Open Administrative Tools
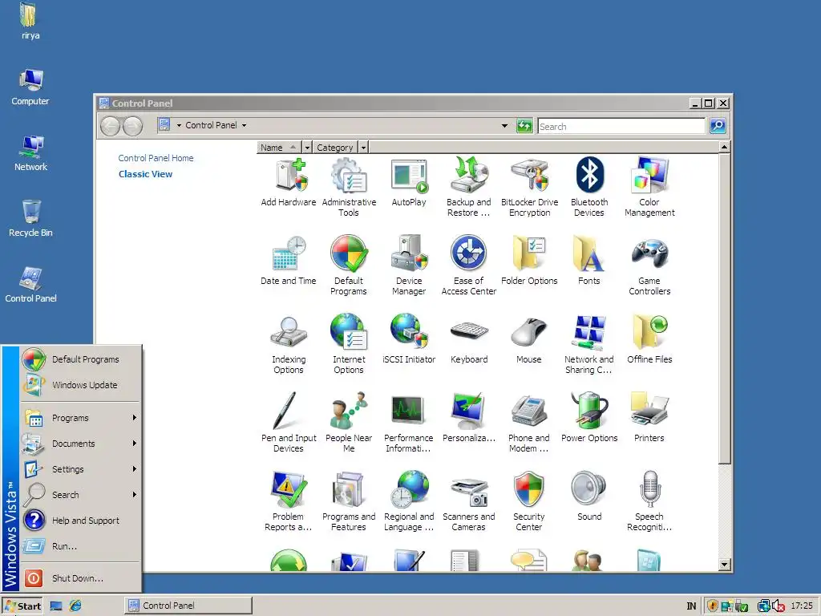The height and width of the screenshot is (616, 821). [349, 187]
